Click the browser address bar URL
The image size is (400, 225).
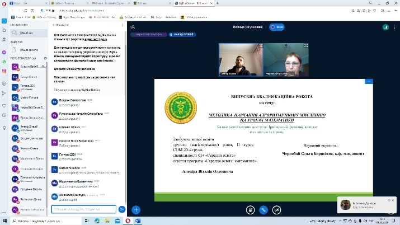81,11
